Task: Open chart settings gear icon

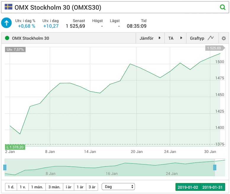Action: [223, 38]
